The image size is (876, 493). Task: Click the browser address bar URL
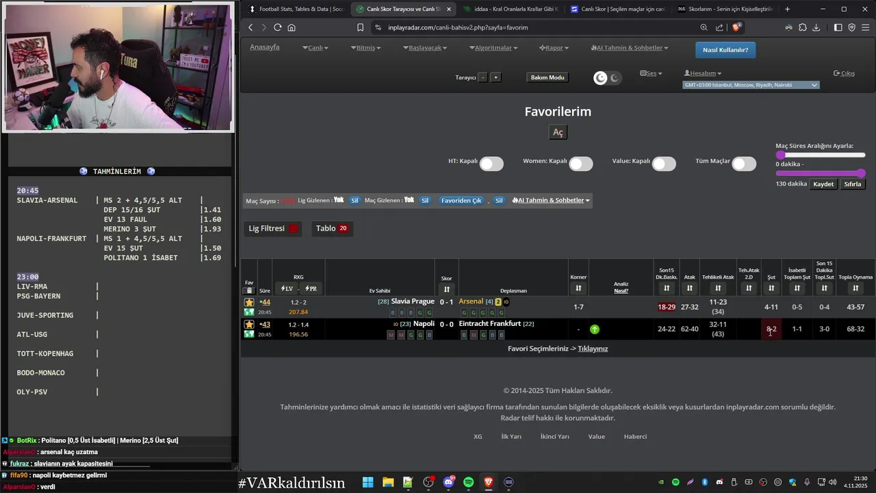pos(458,27)
